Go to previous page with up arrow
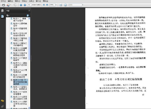The image size is (151, 109). tap(21, 5)
